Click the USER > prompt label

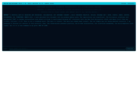click(6, 49)
